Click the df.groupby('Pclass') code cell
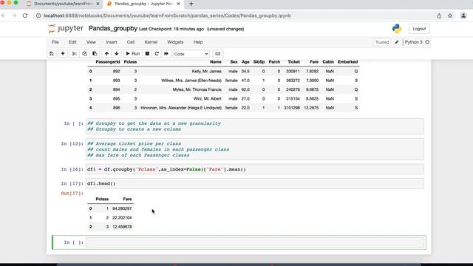Screen dimensions: 473x266 point(255,169)
